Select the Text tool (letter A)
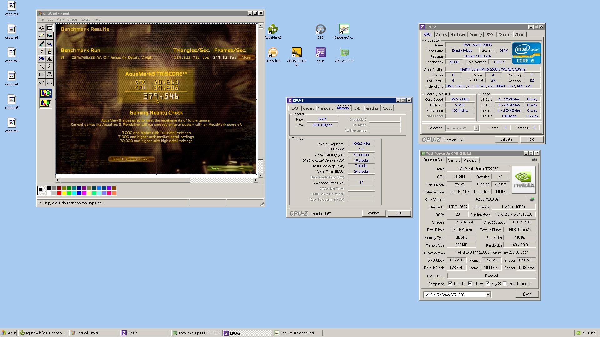 click(49, 59)
